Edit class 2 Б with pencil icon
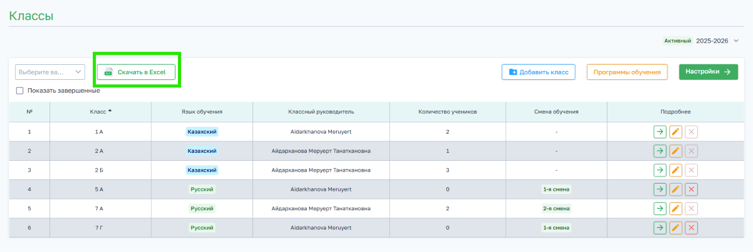Viewport: 753px width, 252px height. (x=676, y=170)
